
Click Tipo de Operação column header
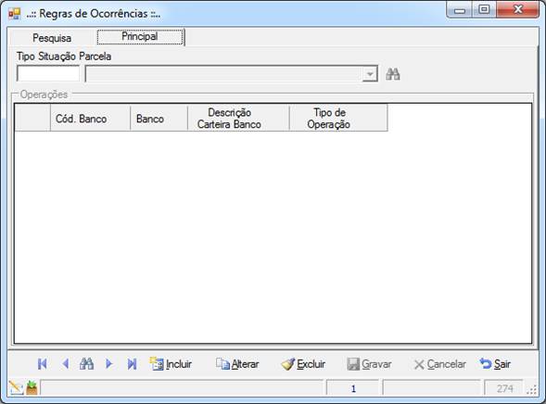(338, 119)
